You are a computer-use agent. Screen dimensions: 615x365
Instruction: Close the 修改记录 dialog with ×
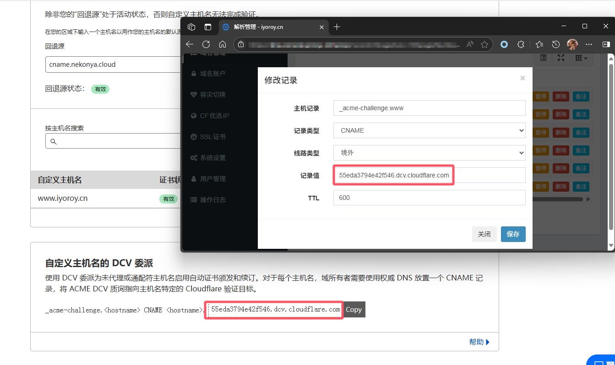(x=522, y=78)
